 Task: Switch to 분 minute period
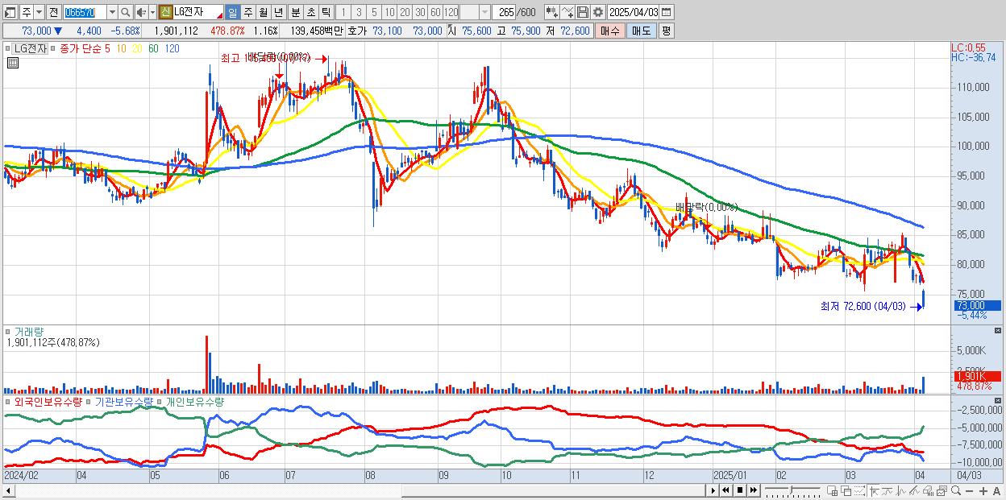click(296, 12)
